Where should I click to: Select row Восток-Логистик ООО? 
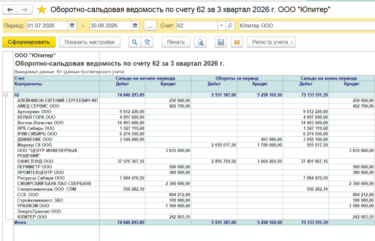point(194,122)
